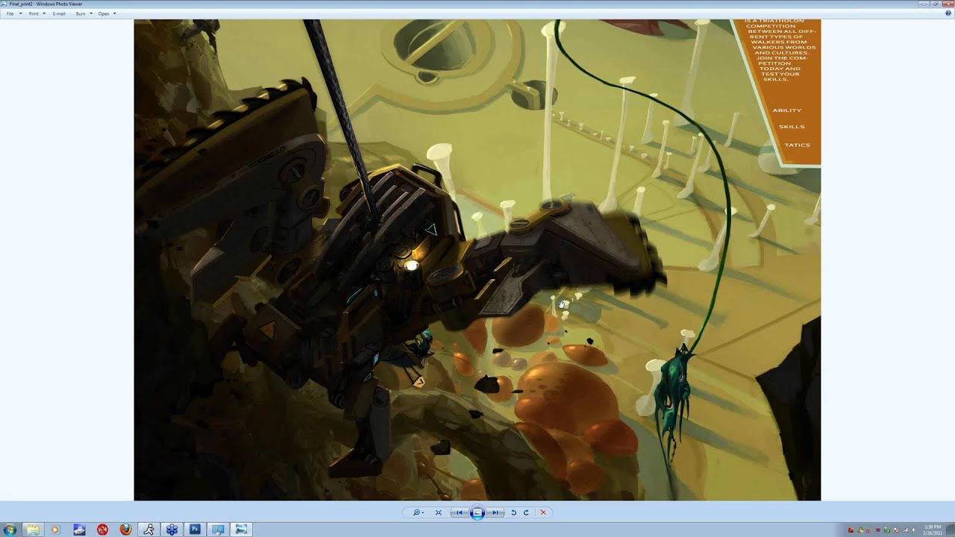Open the Photo Viewer help icon
The height and width of the screenshot is (537, 955).
pyautogui.click(x=948, y=13)
